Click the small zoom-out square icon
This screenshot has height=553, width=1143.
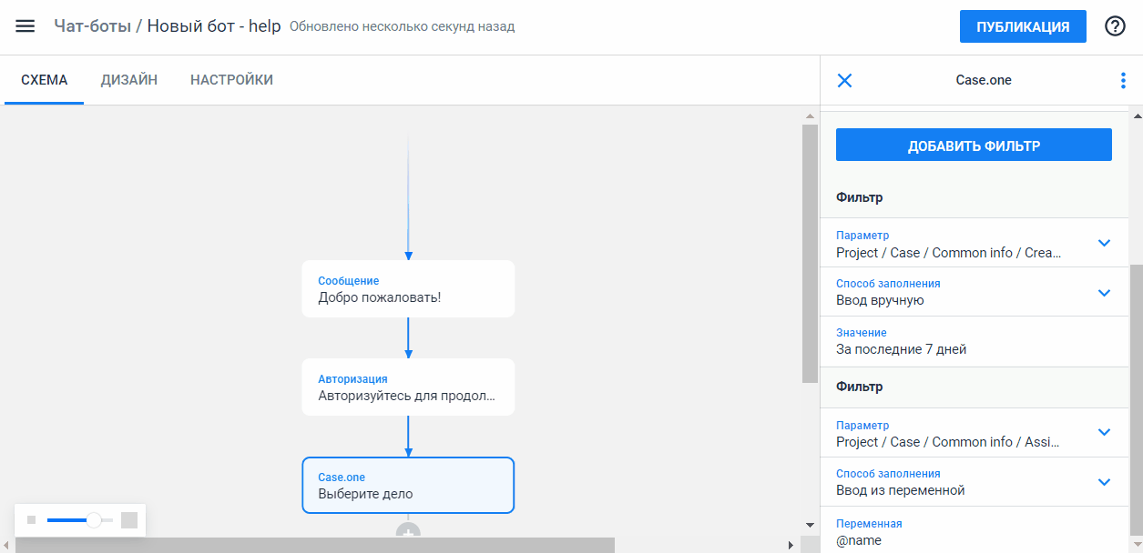[31, 520]
